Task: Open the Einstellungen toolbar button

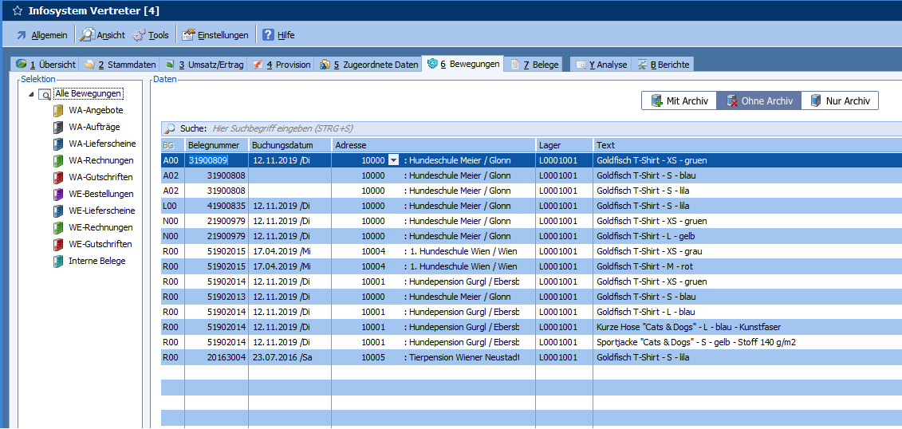Action: coord(215,35)
